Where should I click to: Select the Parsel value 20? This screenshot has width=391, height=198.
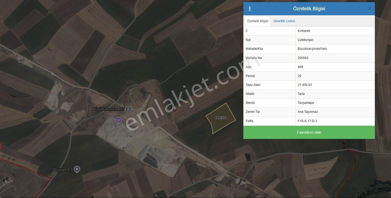coord(299,76)
